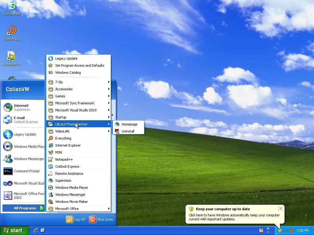Close the update balloon notification

(x=280, y=208)
